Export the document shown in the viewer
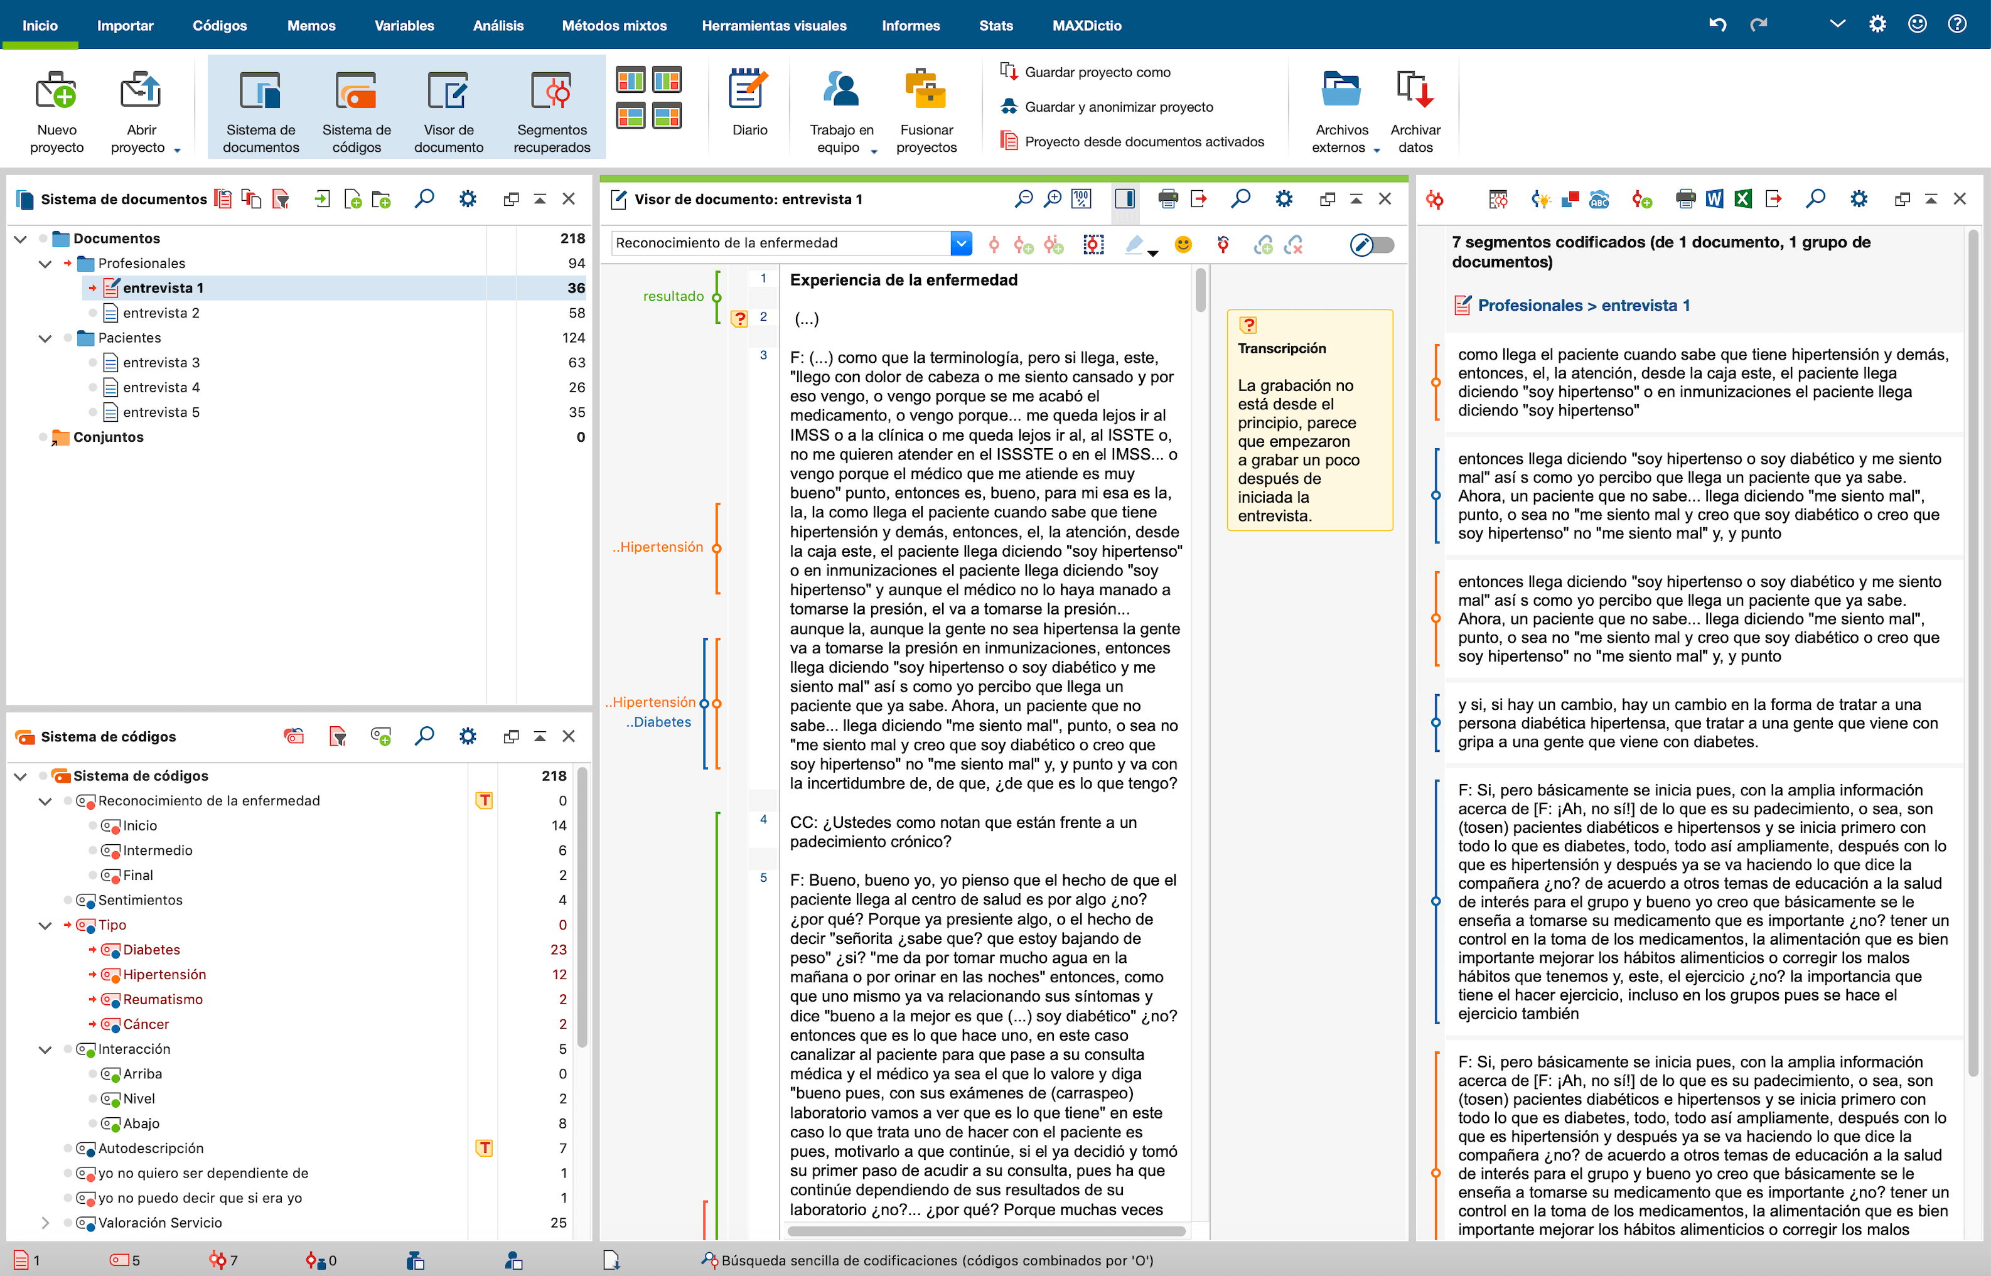Image resolution: width=1991 pixels, height=1276 pixels. (x=1198, y=199)
